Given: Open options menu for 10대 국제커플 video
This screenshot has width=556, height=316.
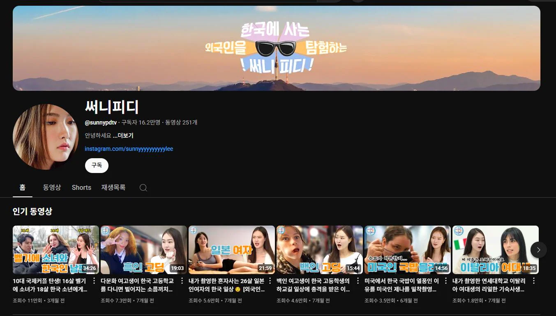Looking at the screenshot, I should point(94,281).
